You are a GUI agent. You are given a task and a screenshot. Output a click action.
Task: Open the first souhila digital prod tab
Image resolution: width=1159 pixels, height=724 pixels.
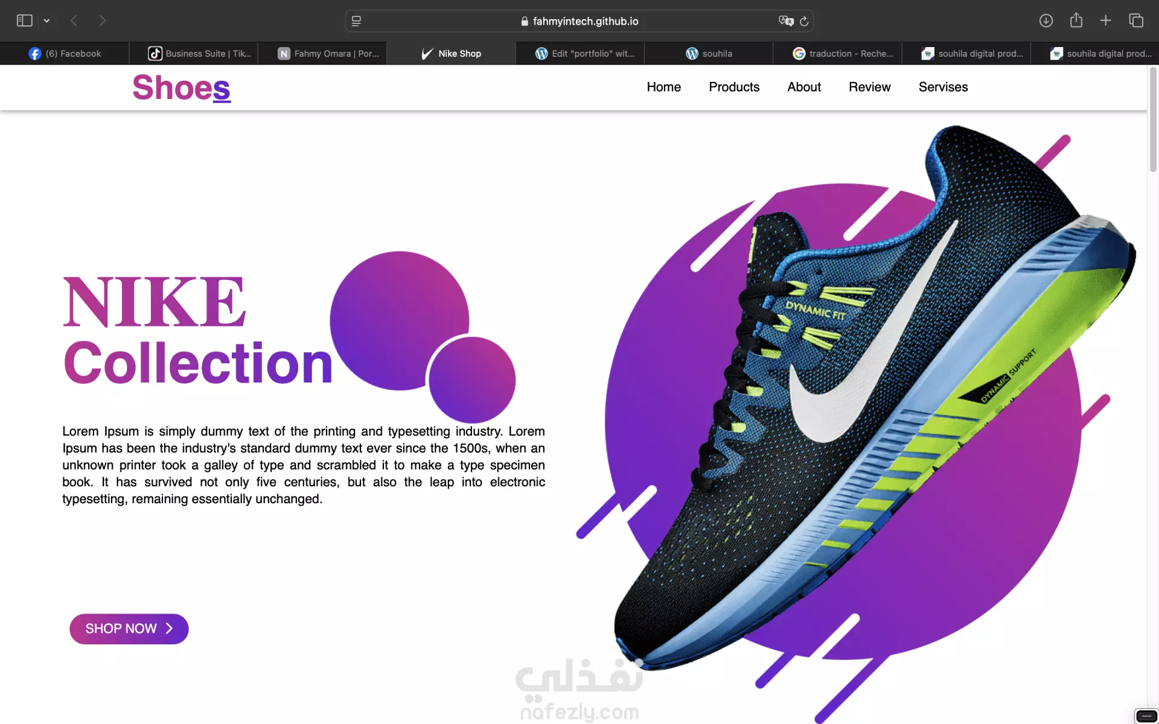click(966, 54)
